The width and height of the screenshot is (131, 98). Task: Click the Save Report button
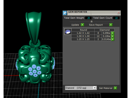click(x=99, y=25)
